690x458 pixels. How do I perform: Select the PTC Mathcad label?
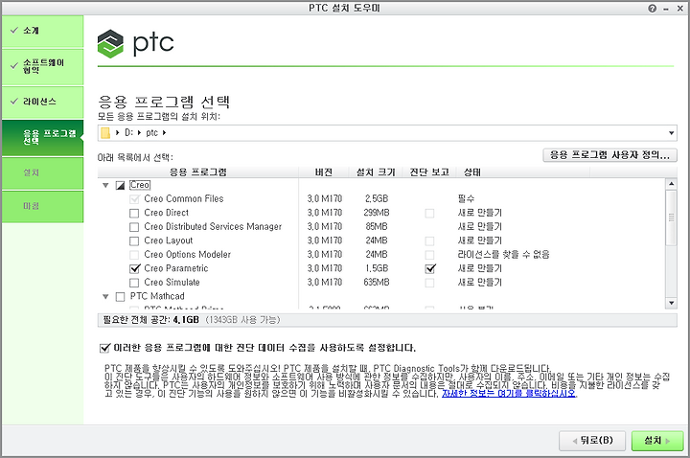coord(157,296)
